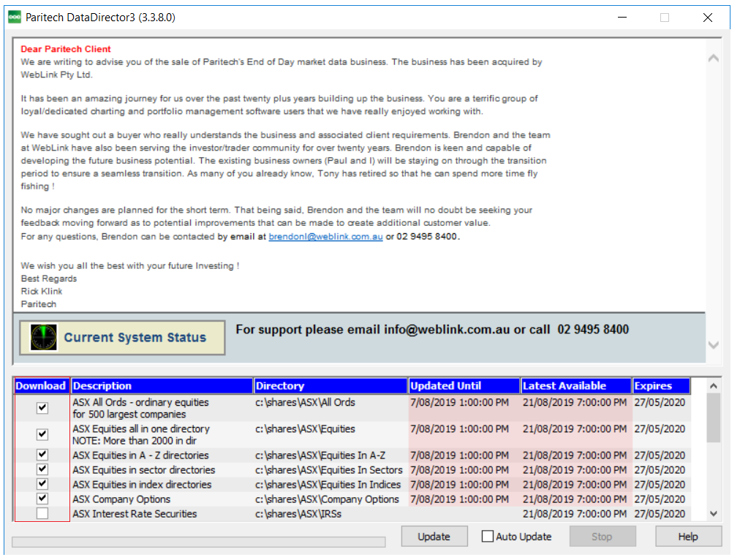Select 'ASX Interest Rate Securities' description
This screenshot has width=740, height=560.
(135, 514)
